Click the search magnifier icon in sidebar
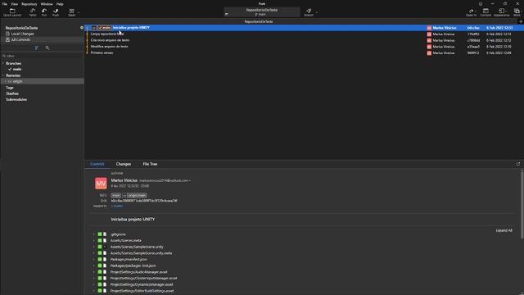 tap(47, 48)
